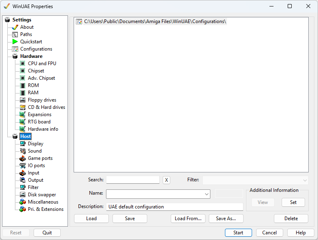The image size is (318, 240).
Task: Click the Save As... button
Action: 226,219
